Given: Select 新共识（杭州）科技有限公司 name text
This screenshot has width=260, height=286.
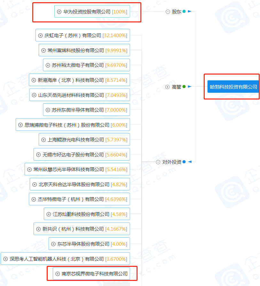Looking at the screenshot, I should tap(73, 229).
